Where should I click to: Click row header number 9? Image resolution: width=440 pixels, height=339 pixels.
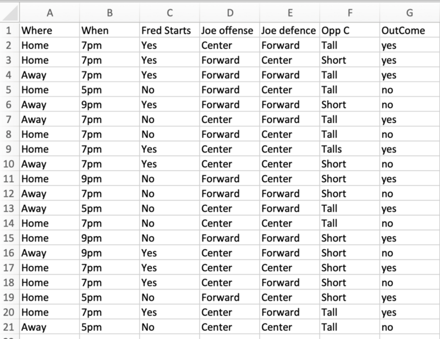9,149
